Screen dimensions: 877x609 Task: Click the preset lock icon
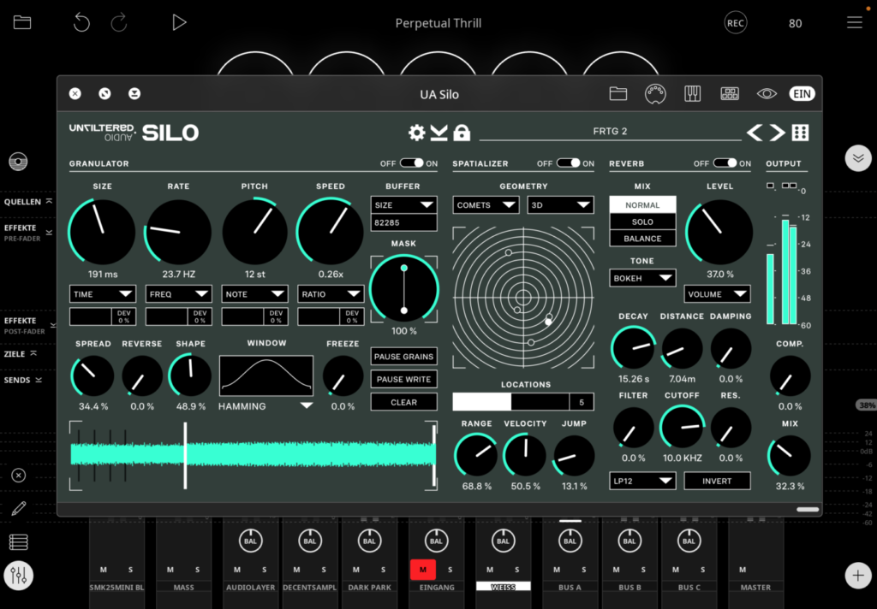tap(462, 133)
